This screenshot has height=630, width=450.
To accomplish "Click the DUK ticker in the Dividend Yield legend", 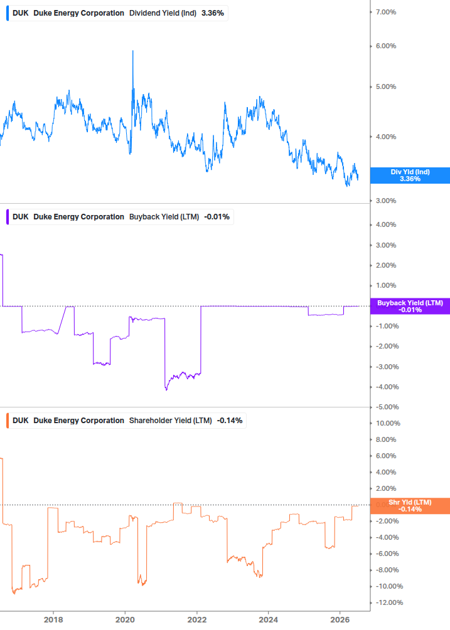I will coord(21,13).
